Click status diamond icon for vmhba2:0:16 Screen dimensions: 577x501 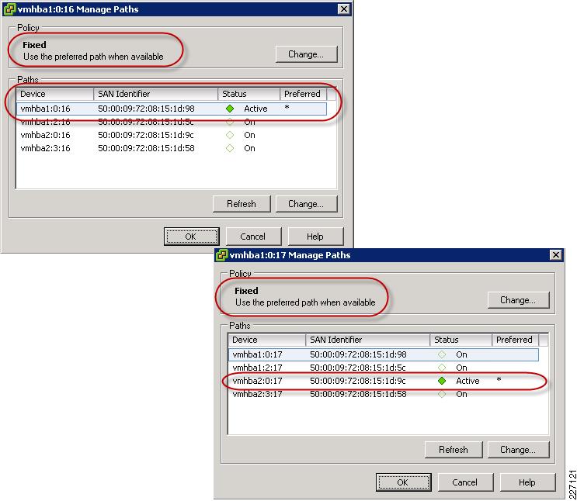[230, 135]
